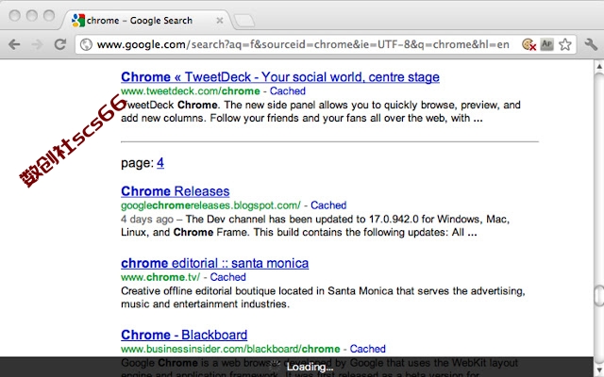This screenshot has height=377, width=604.
Task: Open Cached link for tweetdeck.com result
Action: point(287,91)
